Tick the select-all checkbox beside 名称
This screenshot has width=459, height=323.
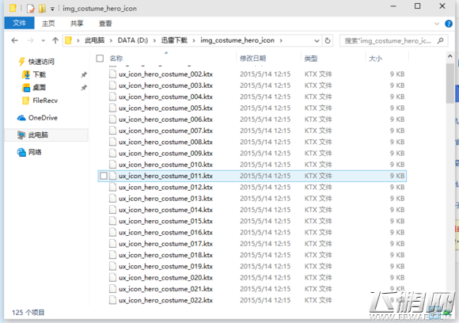pyautogui.click(x=100, y=59)
